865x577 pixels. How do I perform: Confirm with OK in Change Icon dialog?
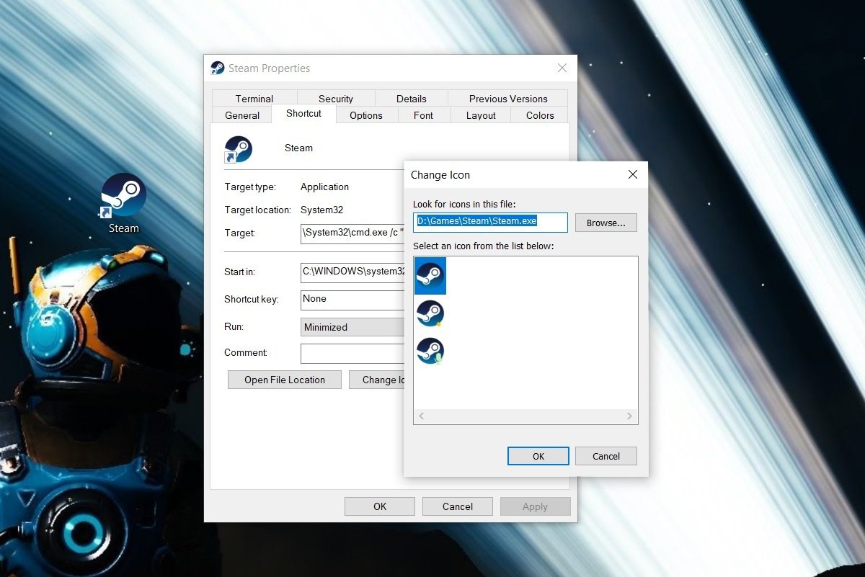(x=538, y=456)
